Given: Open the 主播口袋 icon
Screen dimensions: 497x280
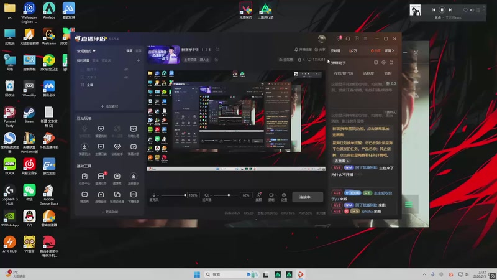Looking at the screenshot, I should (x=101, y=147).
